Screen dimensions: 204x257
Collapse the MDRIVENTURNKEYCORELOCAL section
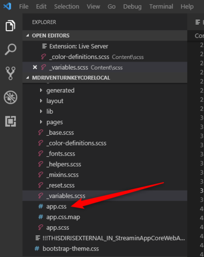[27, 78]
